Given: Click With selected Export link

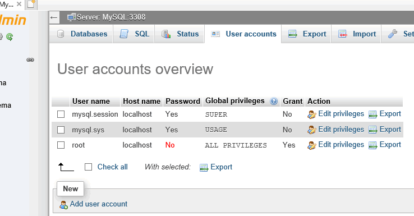Looking at the screenshot, I should [x=221, y=167].
